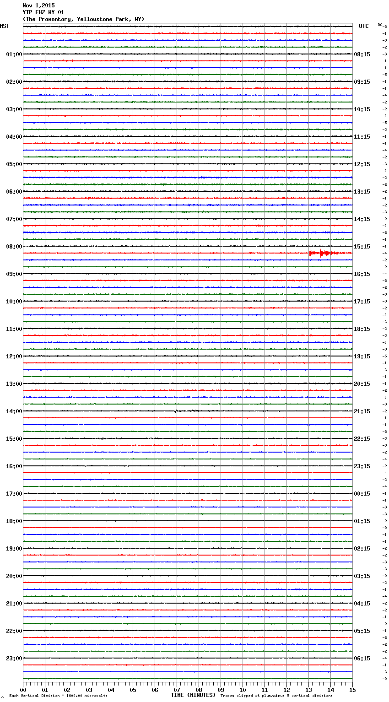Click the 'Nov 1,2015' date heading

coord(38,5)
